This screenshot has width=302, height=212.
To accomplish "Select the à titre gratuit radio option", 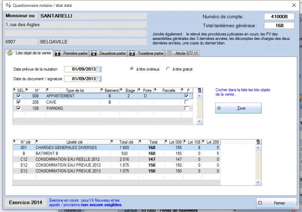I will click(168, 69).
